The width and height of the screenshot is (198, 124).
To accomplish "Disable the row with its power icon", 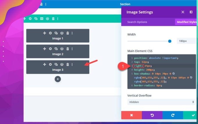I will [x=47, y=19].
